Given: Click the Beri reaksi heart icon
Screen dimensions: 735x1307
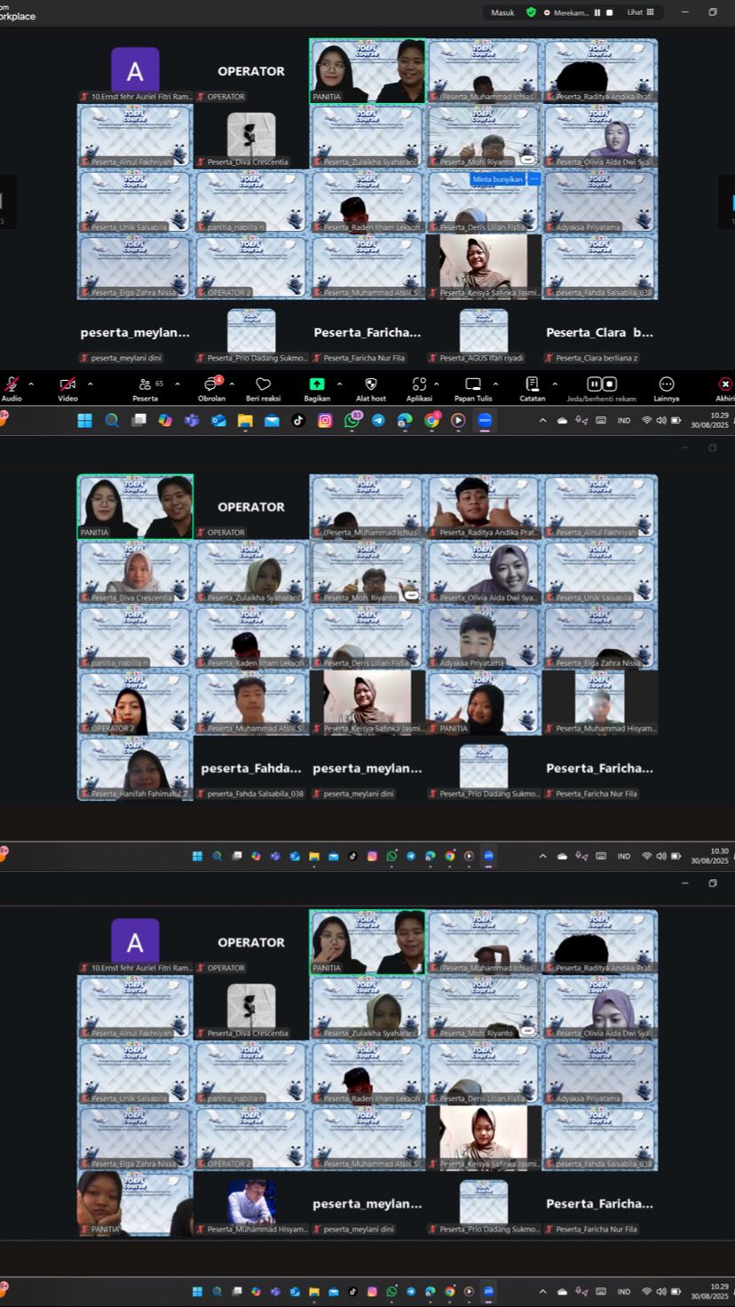Looking at the screenshot, I should pyautogui.click(x=263, y=384).
